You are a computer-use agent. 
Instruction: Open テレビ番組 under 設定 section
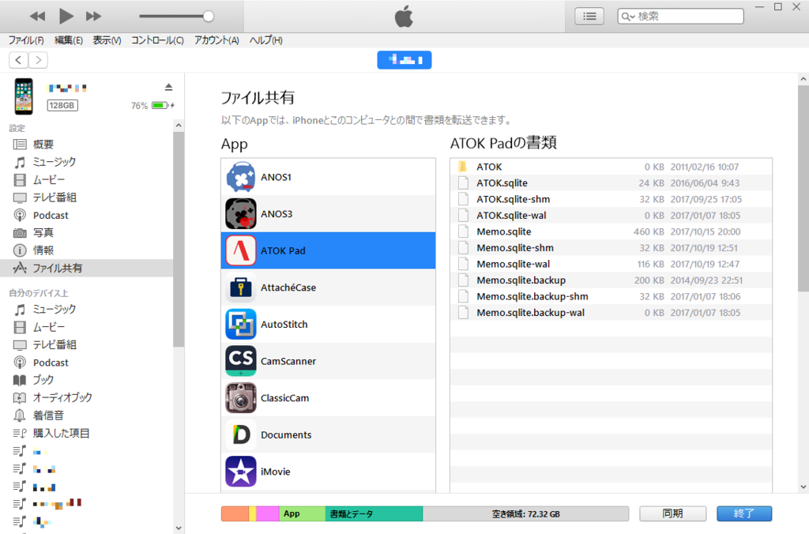(87, 197)
